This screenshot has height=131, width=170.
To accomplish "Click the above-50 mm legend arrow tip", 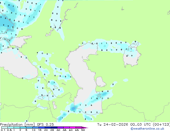I will click(85, 128).
